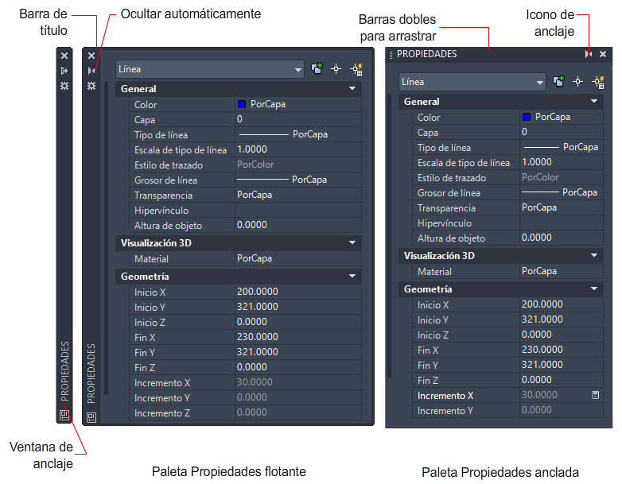
Task: Click Escala de tipo de línea value in floating palette
Action: (298, 149)
